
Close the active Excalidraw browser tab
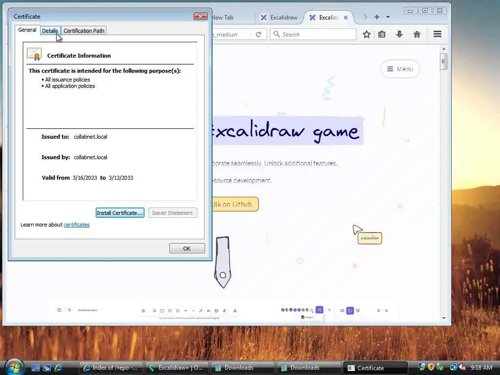pos(346,18)
